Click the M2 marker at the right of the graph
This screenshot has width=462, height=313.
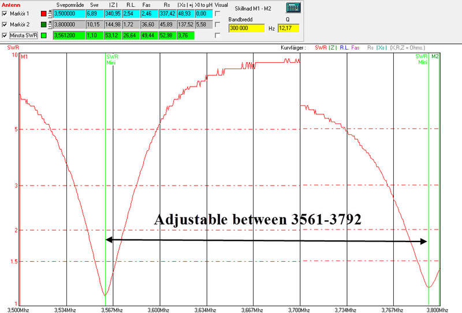[435, 56]
